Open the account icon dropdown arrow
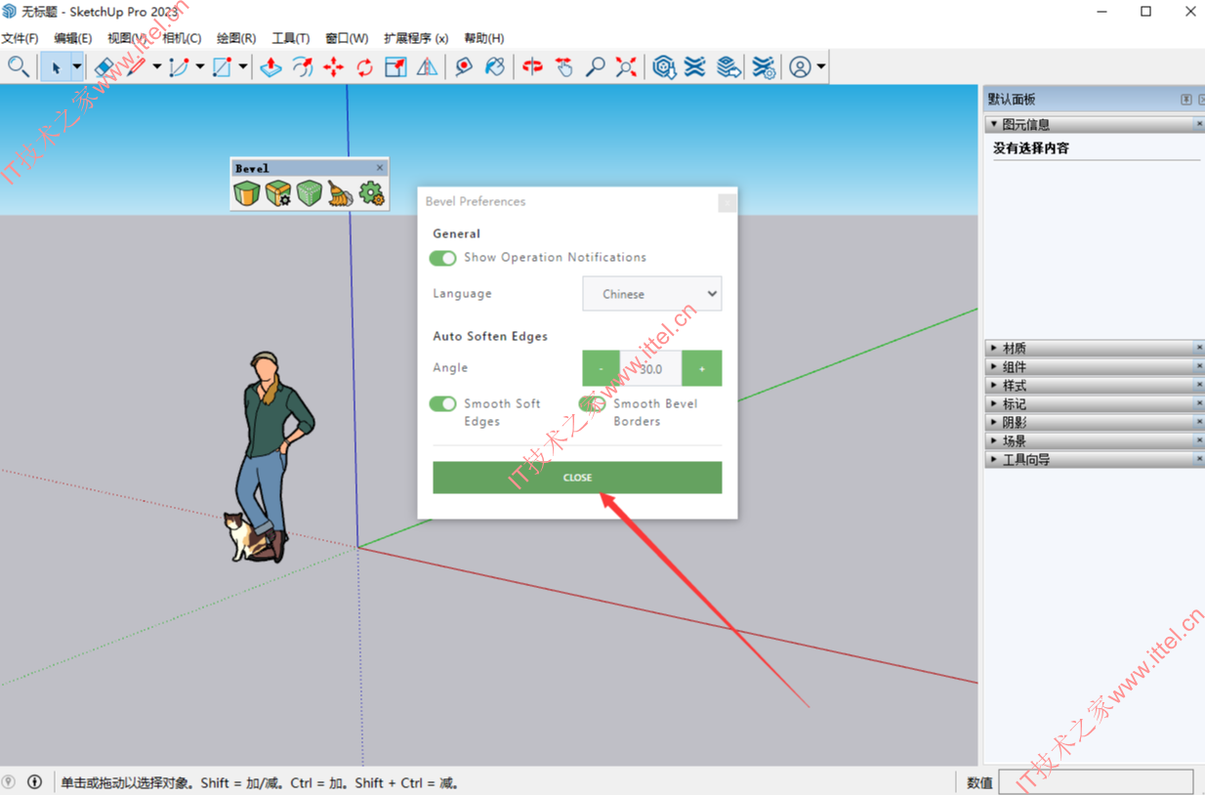 [x=821, y=67]
